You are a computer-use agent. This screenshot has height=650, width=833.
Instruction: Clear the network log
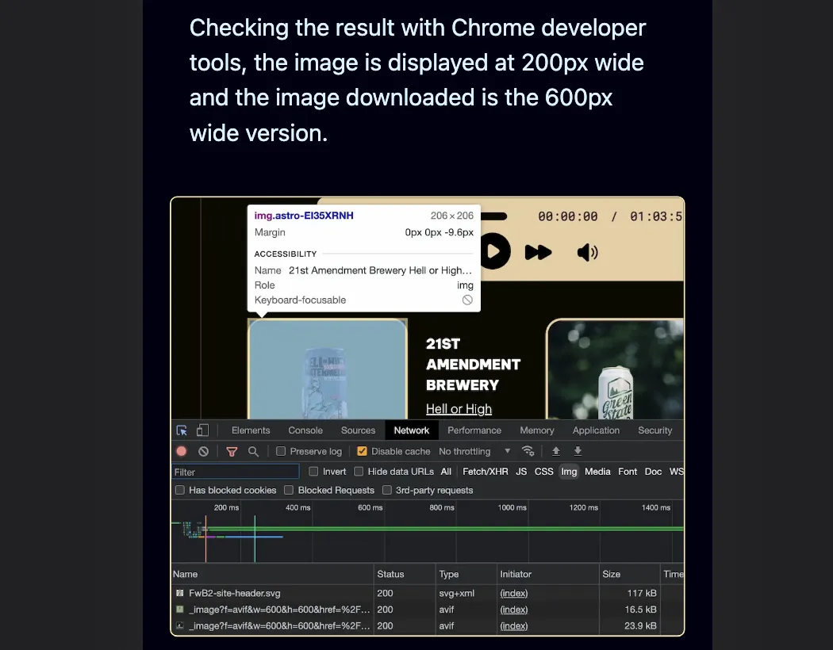click(x=203, y=450)
